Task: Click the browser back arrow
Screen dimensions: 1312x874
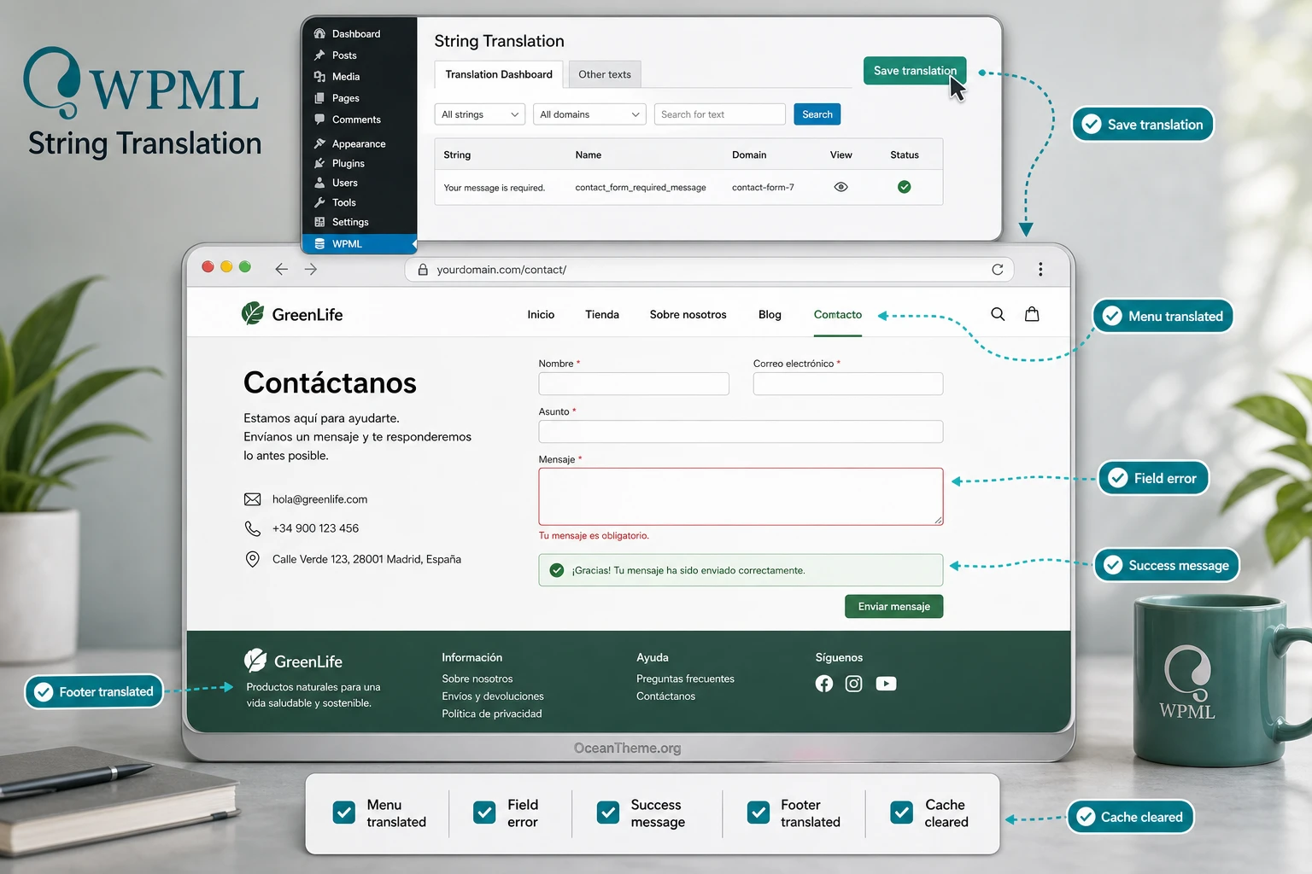Action: pos(282,269)
